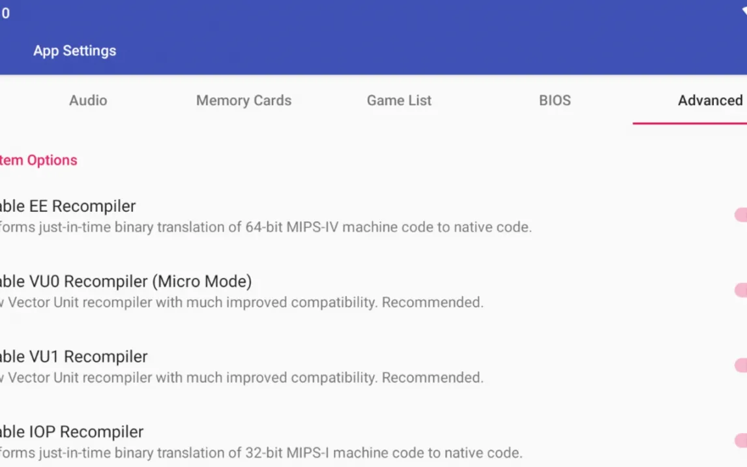Screen dimensions: 747x467
Task: Click the Enable IOP Recompiler title
Action: [x=72, y=432]
